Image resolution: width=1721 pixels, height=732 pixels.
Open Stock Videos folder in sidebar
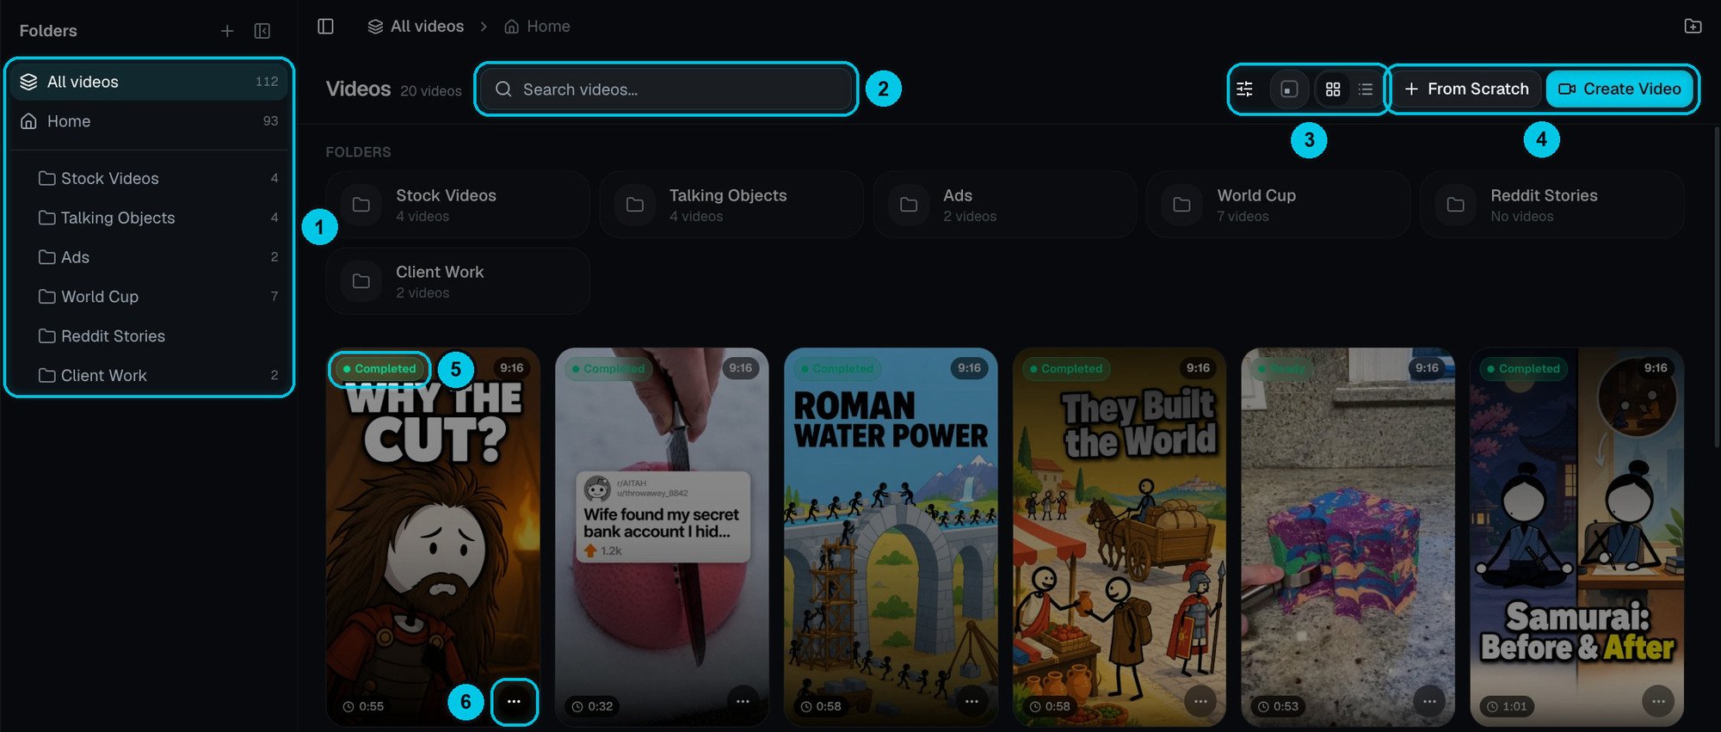click(x=157, y=178)
